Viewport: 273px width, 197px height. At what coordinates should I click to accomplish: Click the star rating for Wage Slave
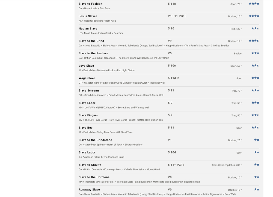pyautogui.click(x=255, y=78)
